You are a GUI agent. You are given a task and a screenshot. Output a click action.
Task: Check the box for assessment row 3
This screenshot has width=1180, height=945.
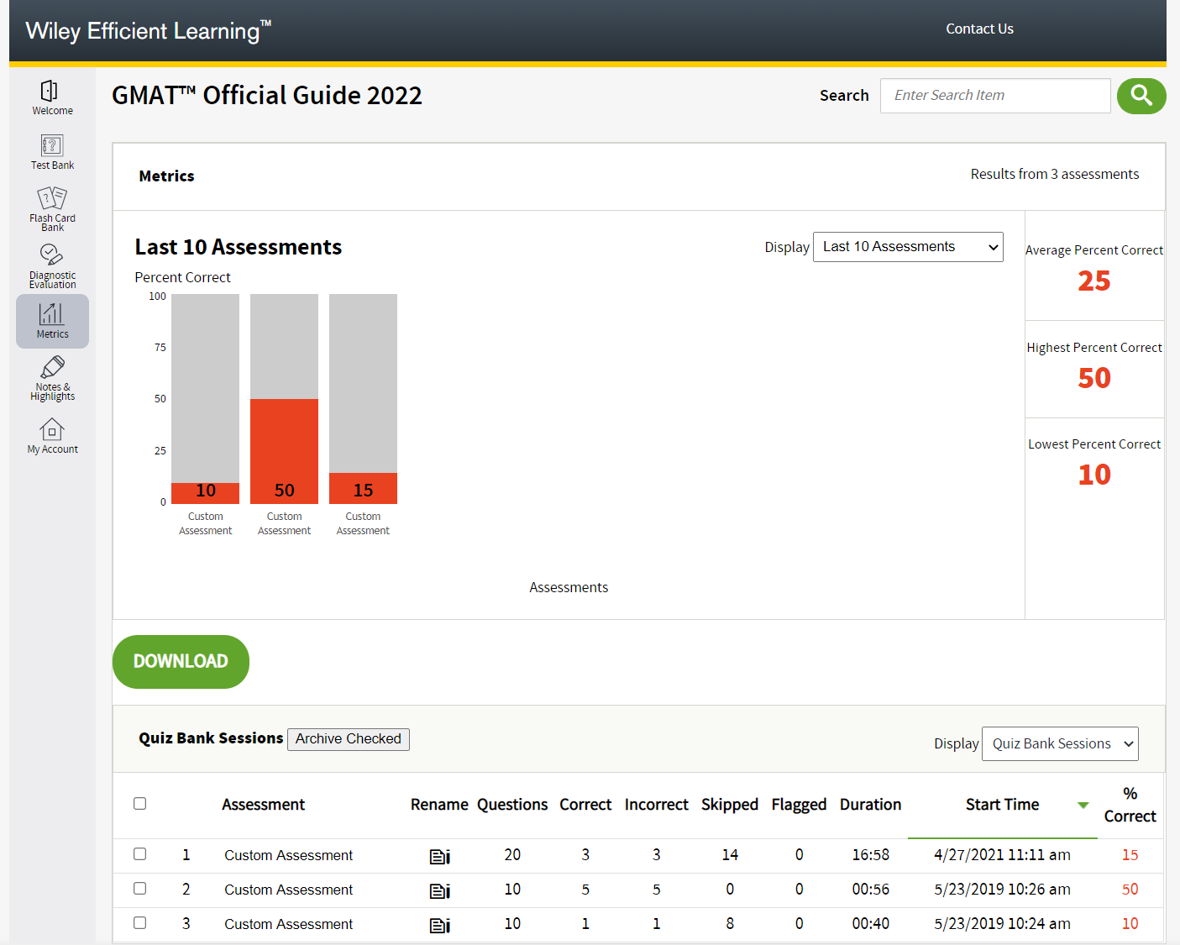tap(140, 923)
